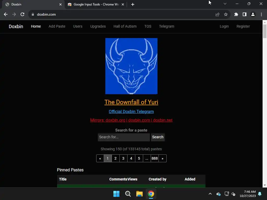Screen dimensions: 267x200
Task: Click the Search button
Action: (158, 137)
